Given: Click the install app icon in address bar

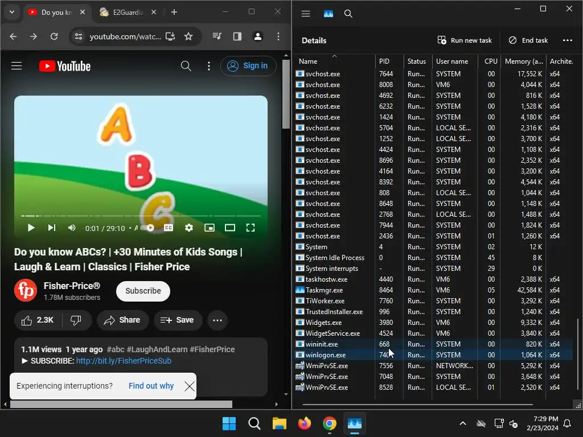Looking at the screenshot, I should click(170, 36).
